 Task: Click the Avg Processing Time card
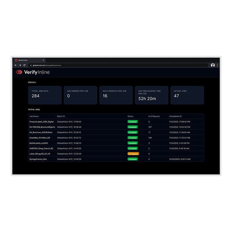152,95
